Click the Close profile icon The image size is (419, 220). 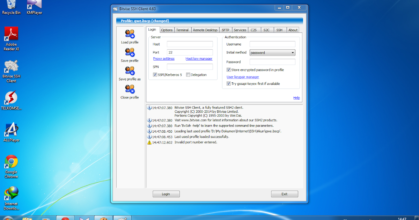pyautogui.click(x=130, y=90)
